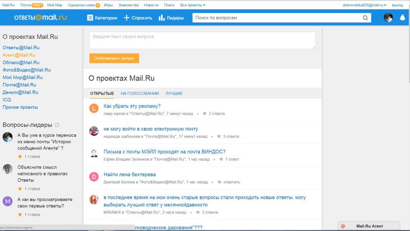Open the dobrovolska555@mail.ru account dropdown
This screenshot has width=410, height=231.
[x=364, y=5]
